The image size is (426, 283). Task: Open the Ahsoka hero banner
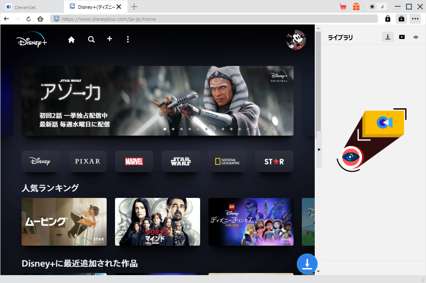coord(158,101)
